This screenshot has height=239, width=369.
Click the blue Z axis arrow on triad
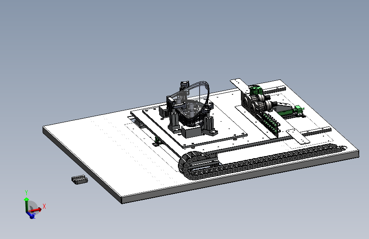30,215
